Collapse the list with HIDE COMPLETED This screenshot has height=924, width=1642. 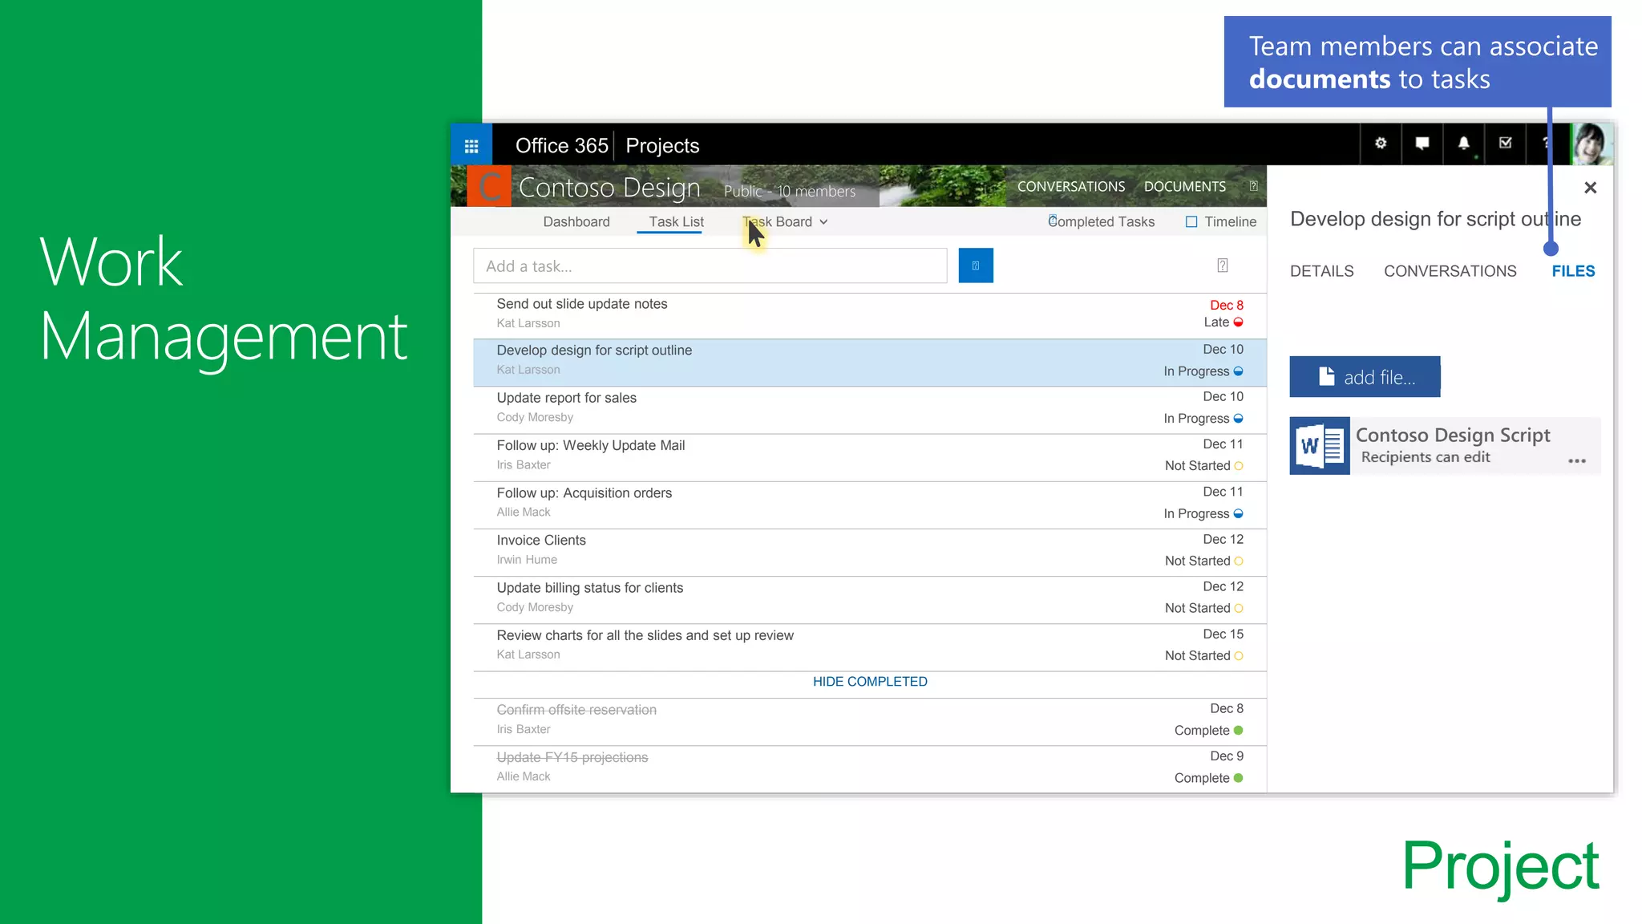pos(870,682)
